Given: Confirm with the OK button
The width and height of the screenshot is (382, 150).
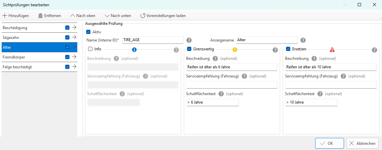Looking at the screenshot, I should [x=330, y=143].
